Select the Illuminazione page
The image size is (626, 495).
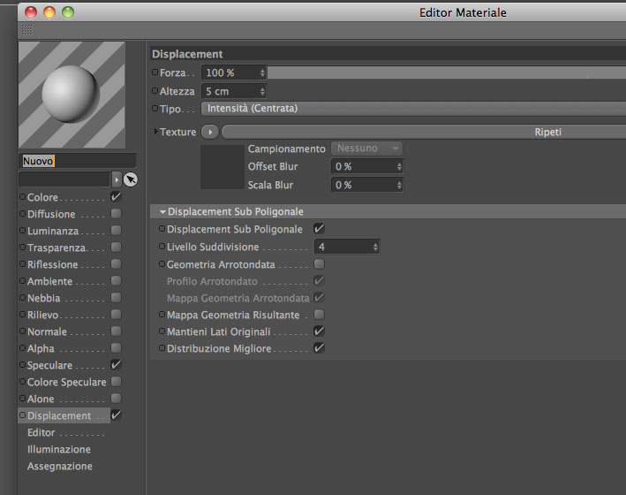coord(59,449)
